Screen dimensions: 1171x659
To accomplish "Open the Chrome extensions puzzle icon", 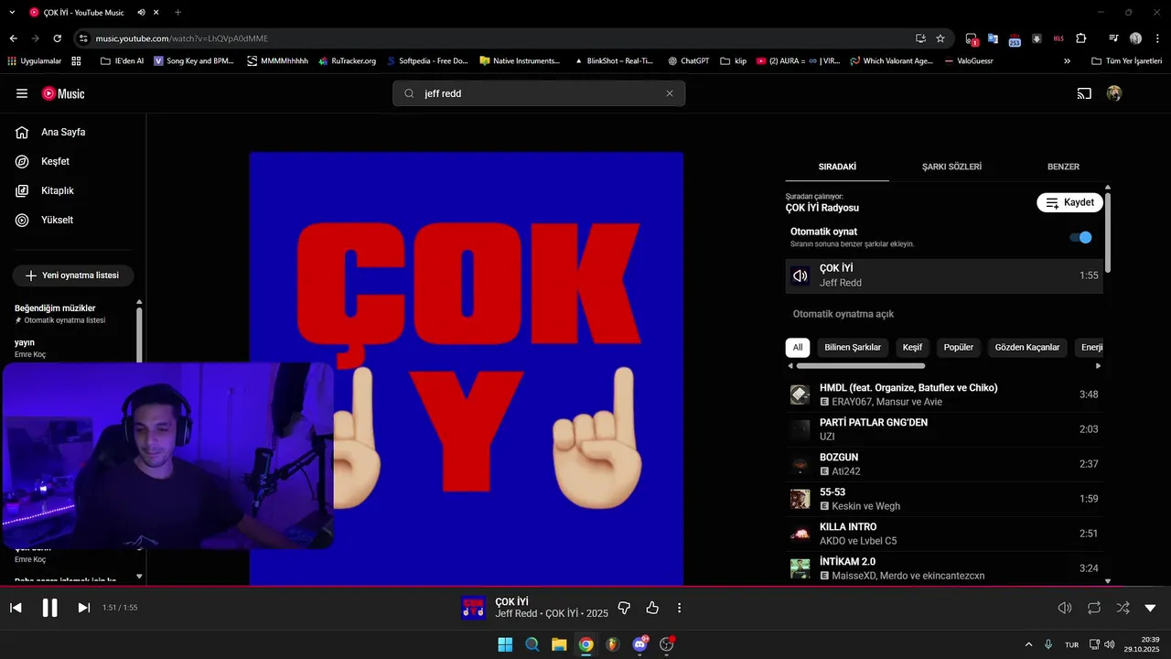I will click(x=1081, y=38).
